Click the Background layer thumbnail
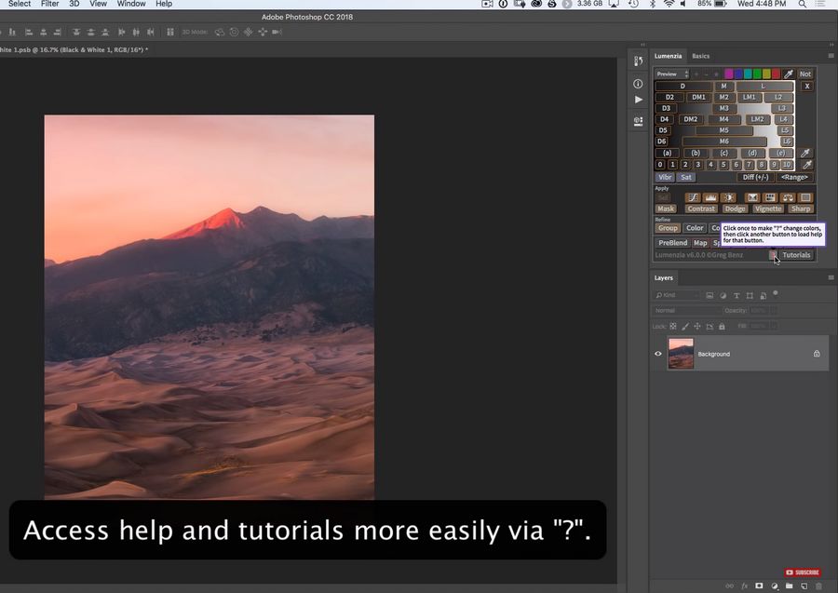838x593 pixels. click(x=681, y=353)
